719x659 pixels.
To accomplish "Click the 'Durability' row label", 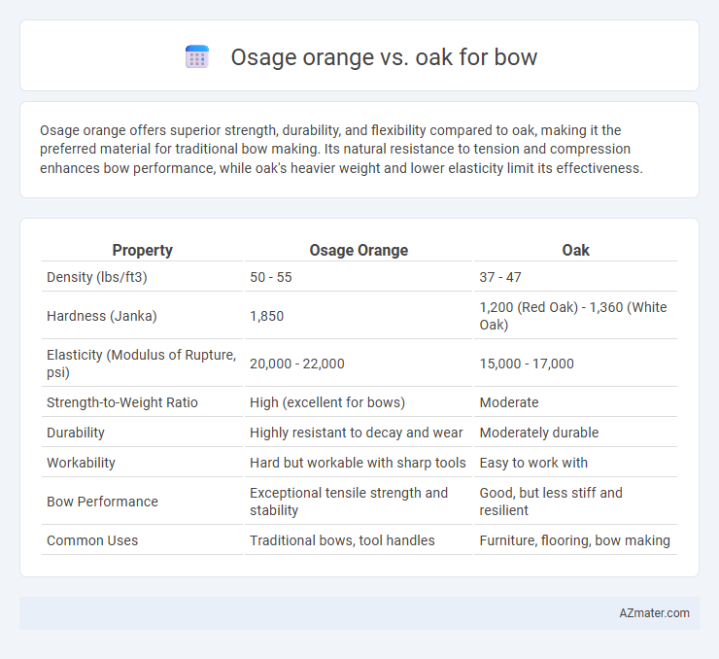I will tap(76, 433).
